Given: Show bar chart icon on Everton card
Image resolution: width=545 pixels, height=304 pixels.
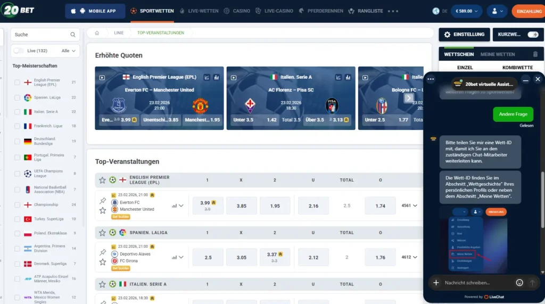Looking at the screenshot, I should (216, 77).
